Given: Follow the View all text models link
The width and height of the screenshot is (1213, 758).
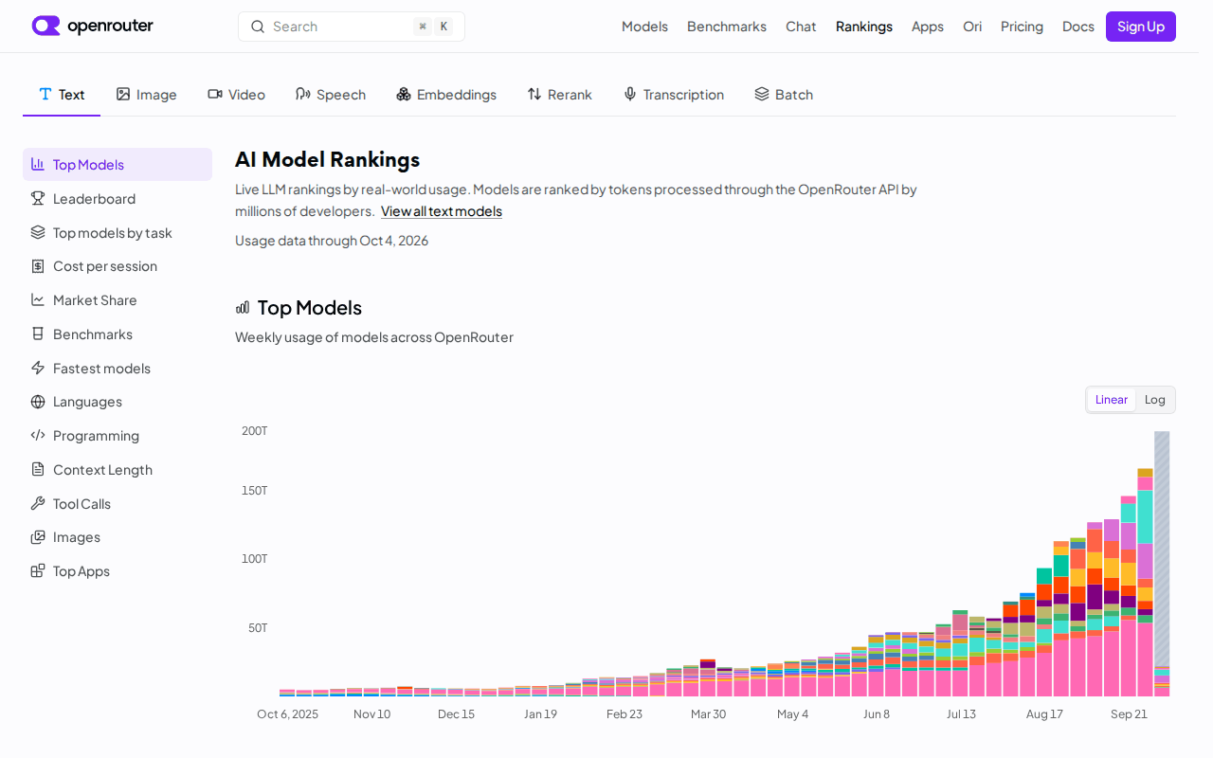Looking at the screenshot, I should (442, 211).
